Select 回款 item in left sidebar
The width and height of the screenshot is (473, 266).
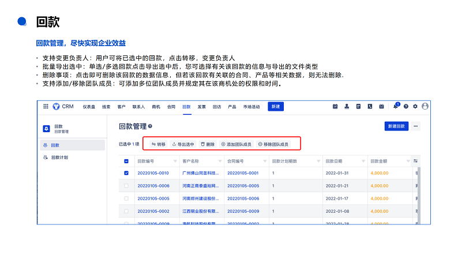(73, 145)
